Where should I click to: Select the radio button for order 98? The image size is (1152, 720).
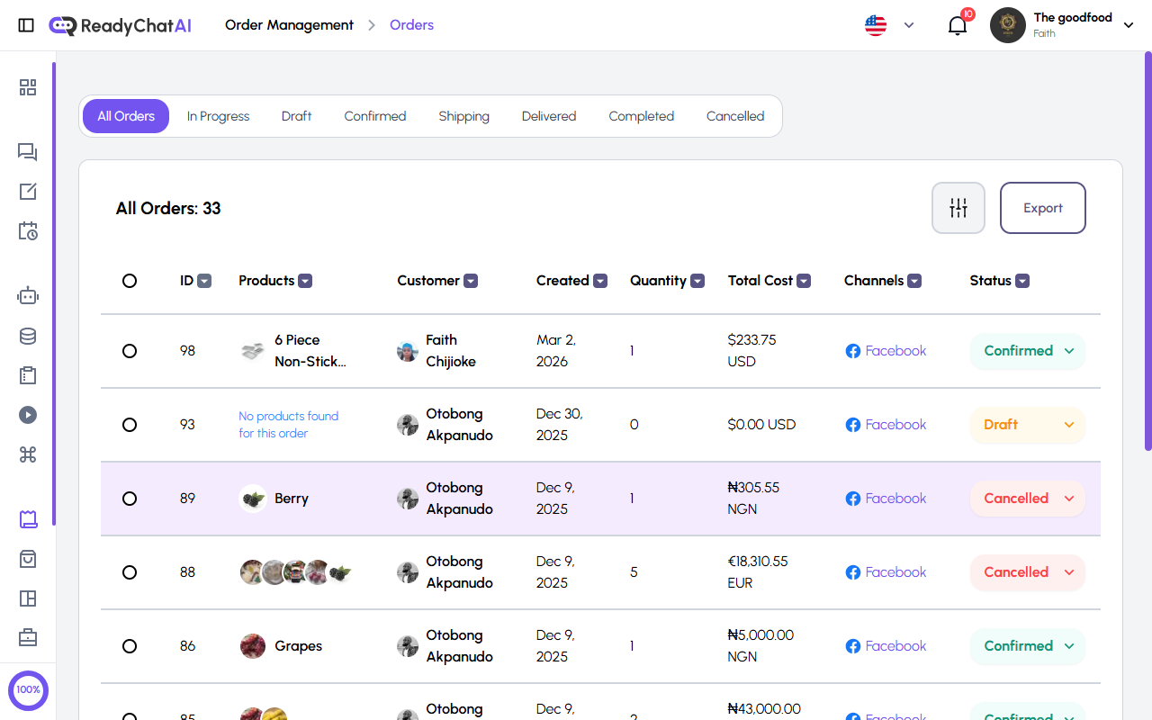(x=130, y=351)
